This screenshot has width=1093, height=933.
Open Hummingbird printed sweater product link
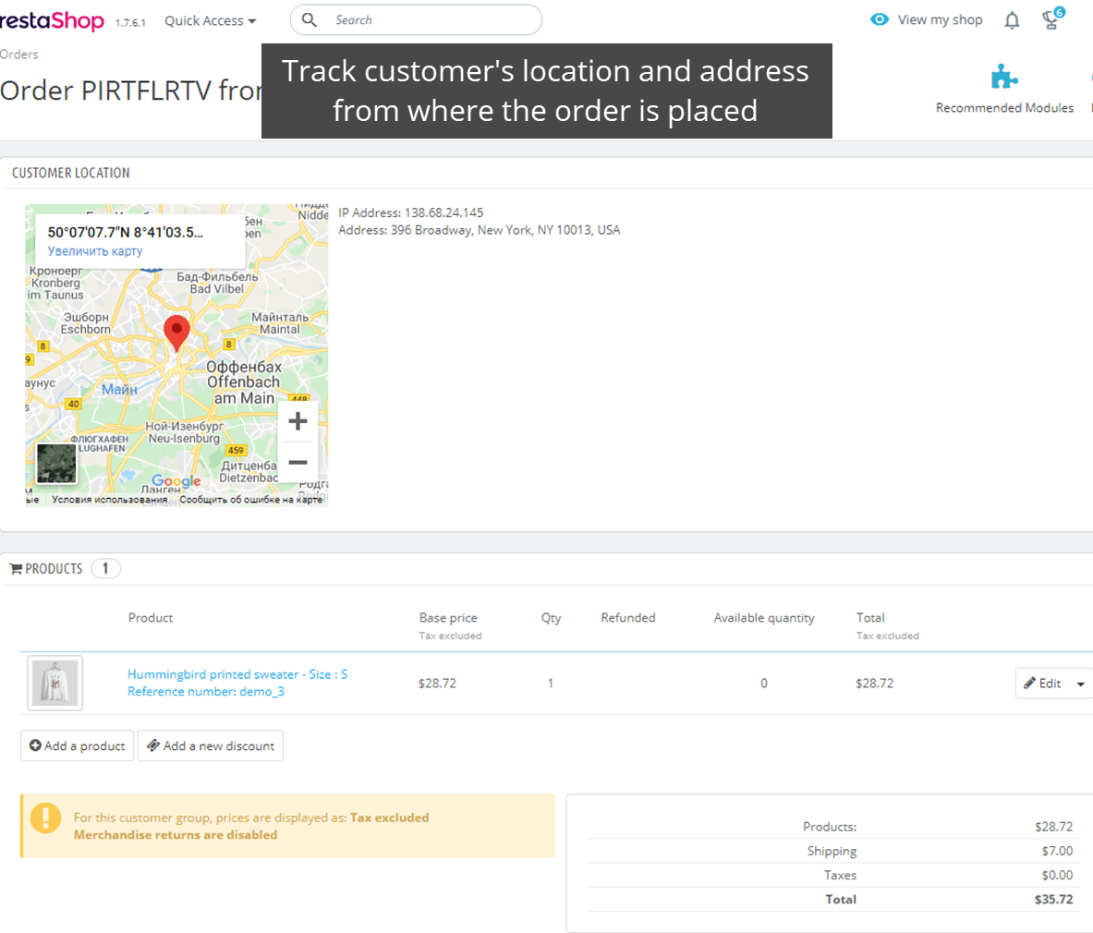point(237,673)
